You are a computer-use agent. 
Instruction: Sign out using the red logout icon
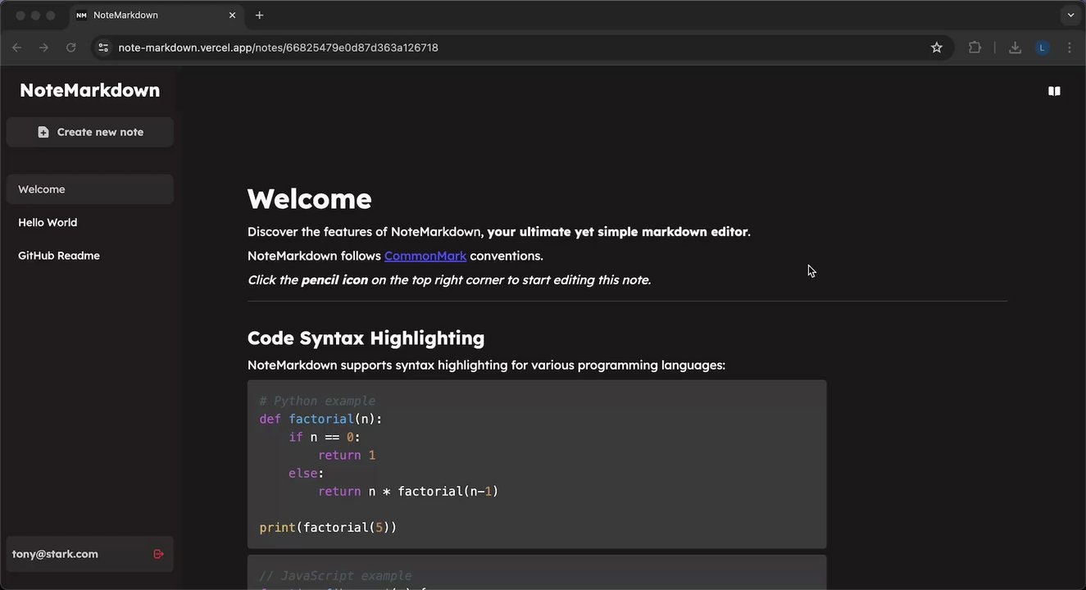(159, 554)
